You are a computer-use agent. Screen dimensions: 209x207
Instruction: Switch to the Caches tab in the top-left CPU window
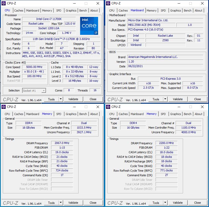tap(19, 11)
